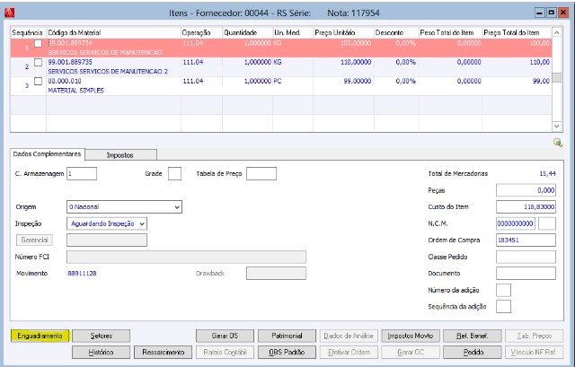The width and height of the screenshot is (575, 367).
Task: Click the PC unit cell in row 3
Action: (278, 81)
